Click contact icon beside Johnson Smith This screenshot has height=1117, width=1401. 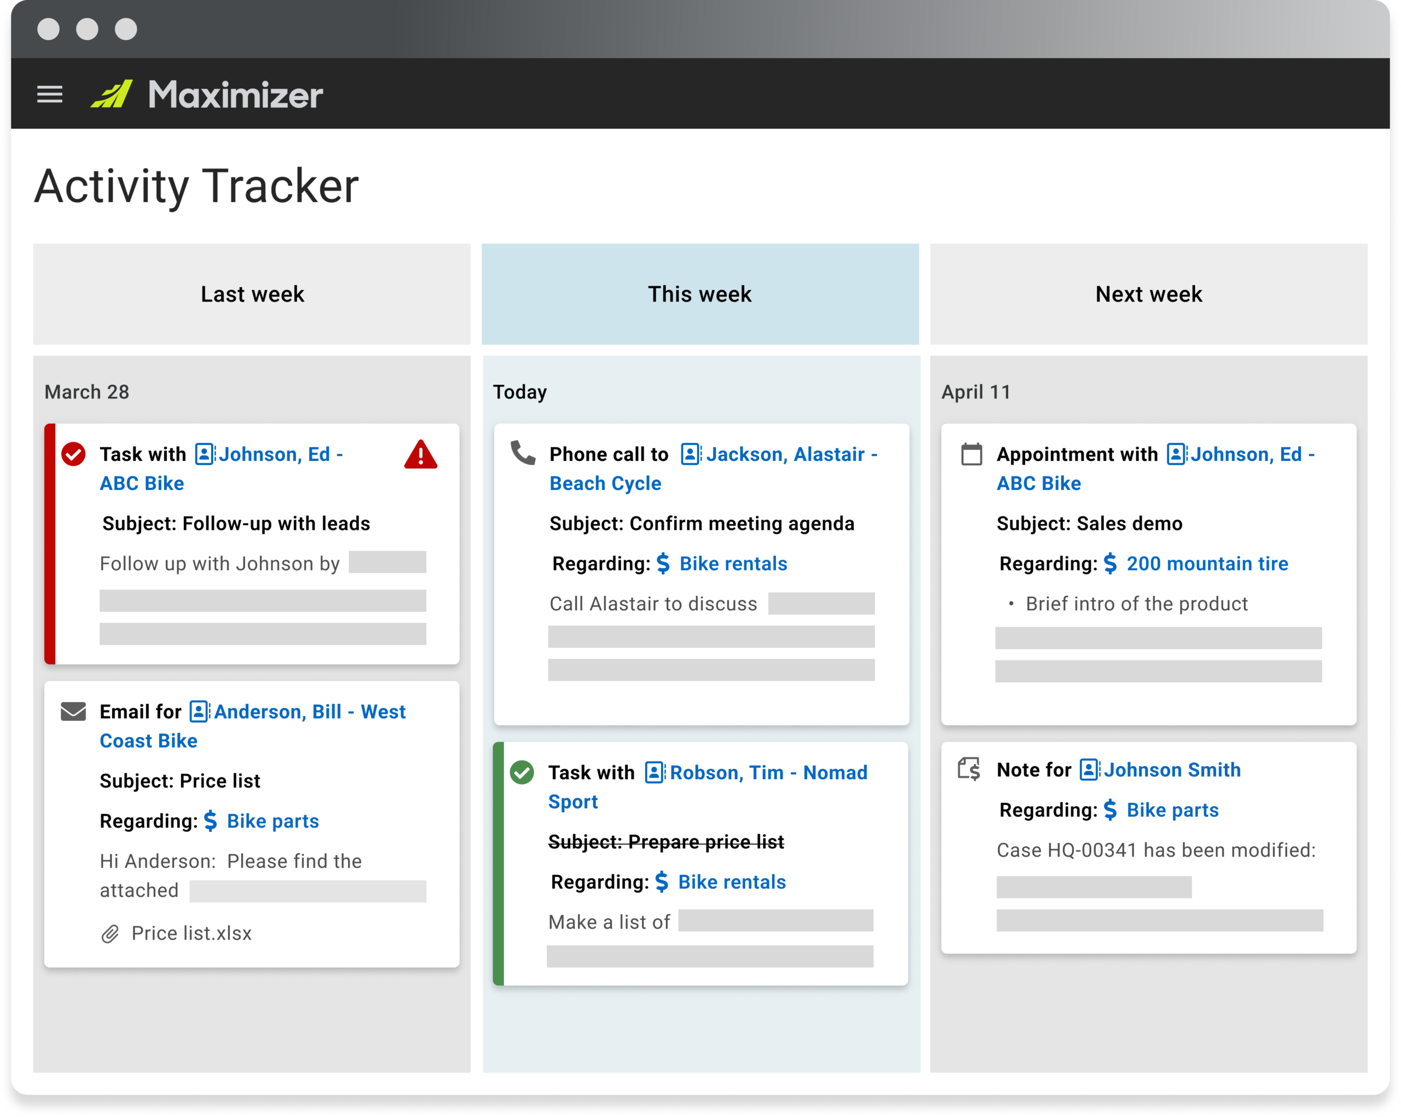1089,769
